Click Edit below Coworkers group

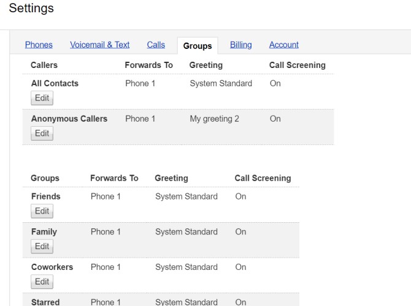[42, 282]
